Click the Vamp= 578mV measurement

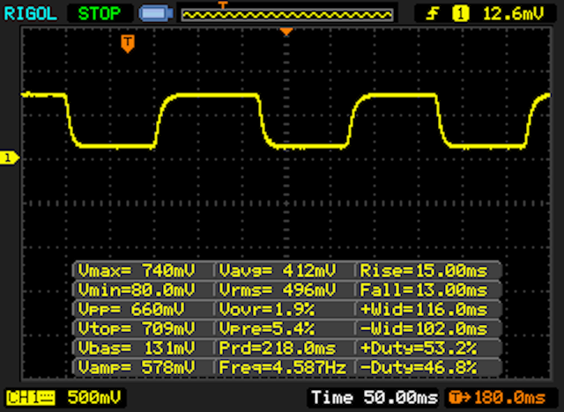click(137, 367)
